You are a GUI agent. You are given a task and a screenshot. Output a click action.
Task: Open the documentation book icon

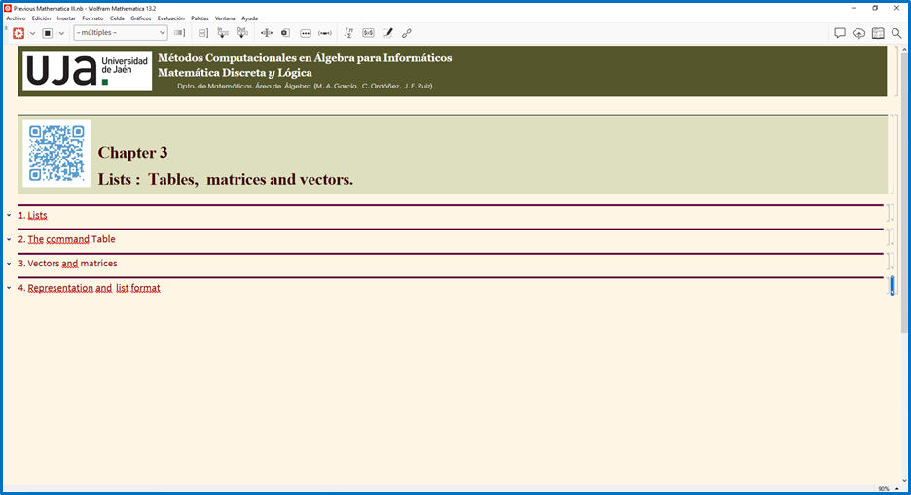878,33
